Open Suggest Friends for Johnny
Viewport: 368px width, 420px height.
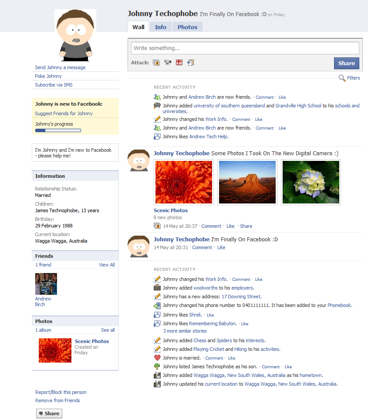pos(64,113)
